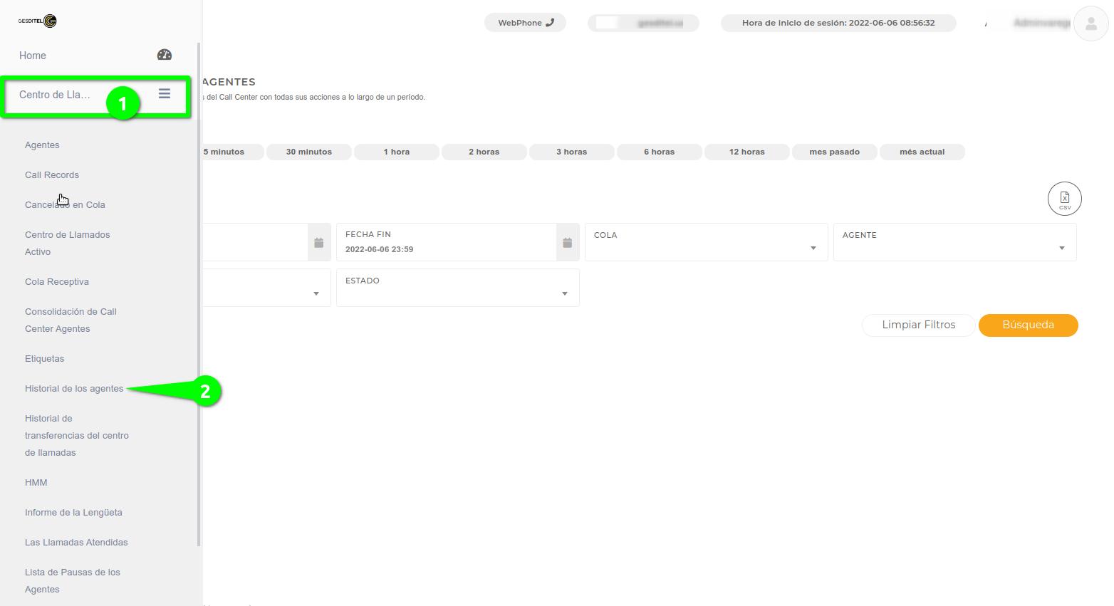Open Historial de los agentes menu item

[x=74, y=389]
